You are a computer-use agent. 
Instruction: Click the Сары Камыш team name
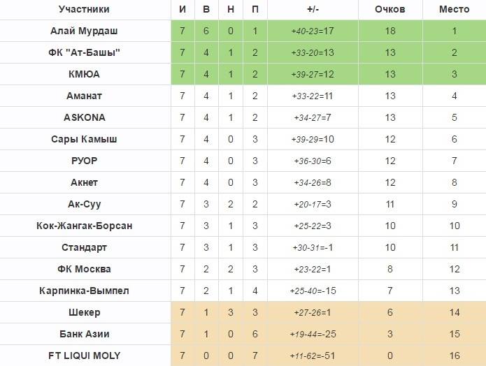(x=84, y=139)
